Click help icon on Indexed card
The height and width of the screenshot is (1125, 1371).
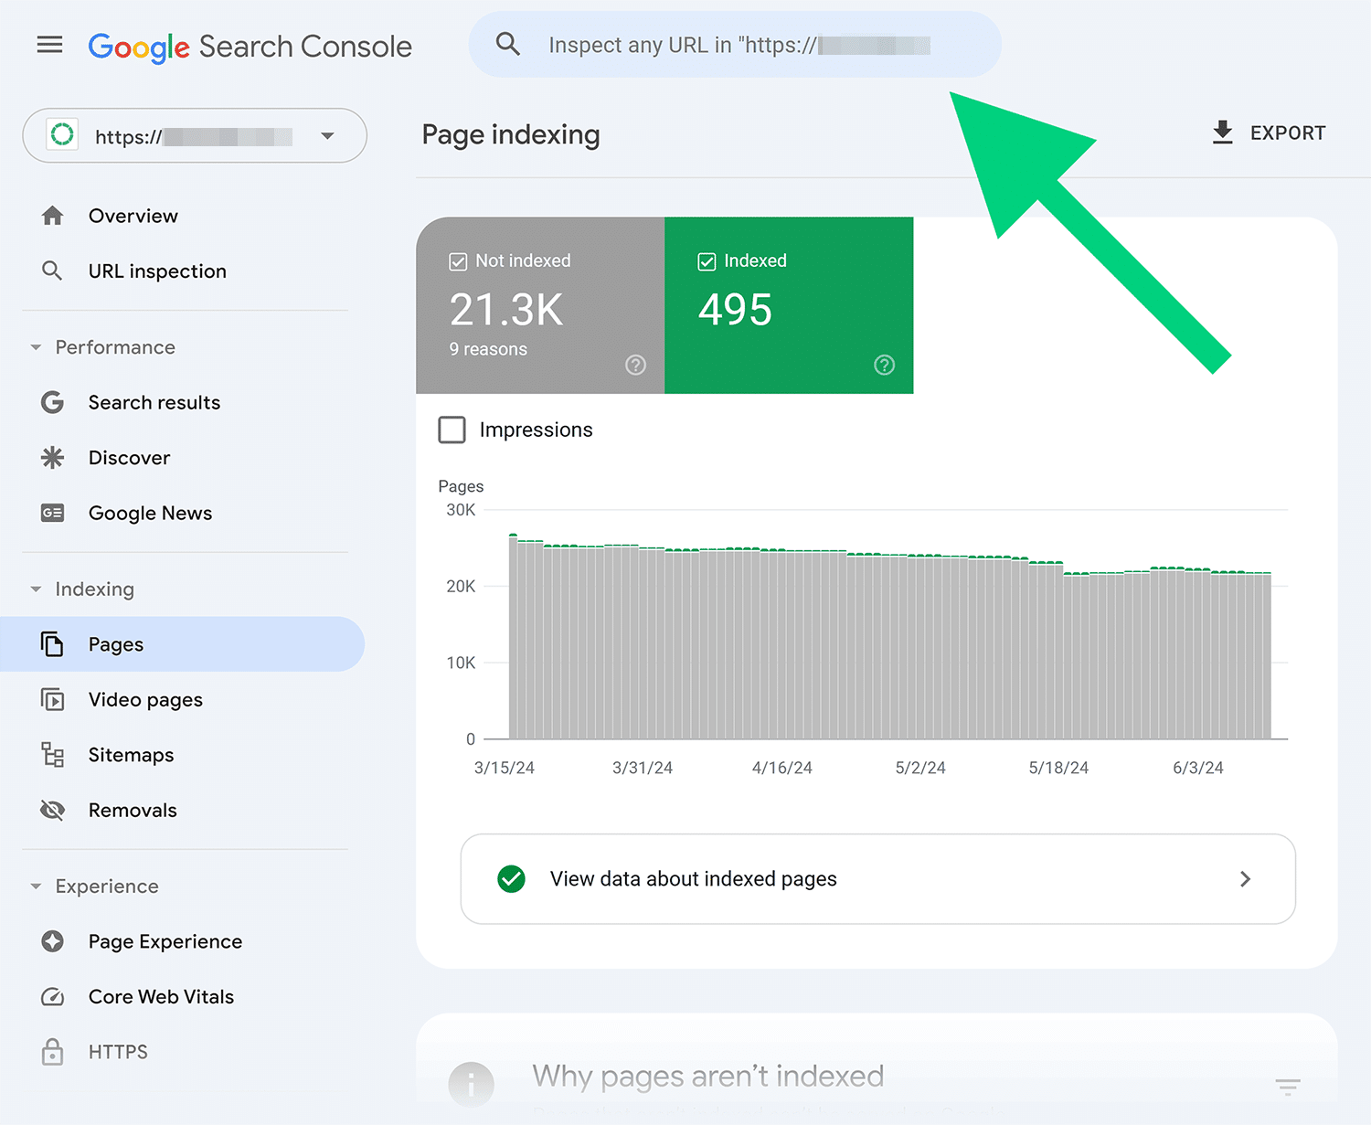884,366
